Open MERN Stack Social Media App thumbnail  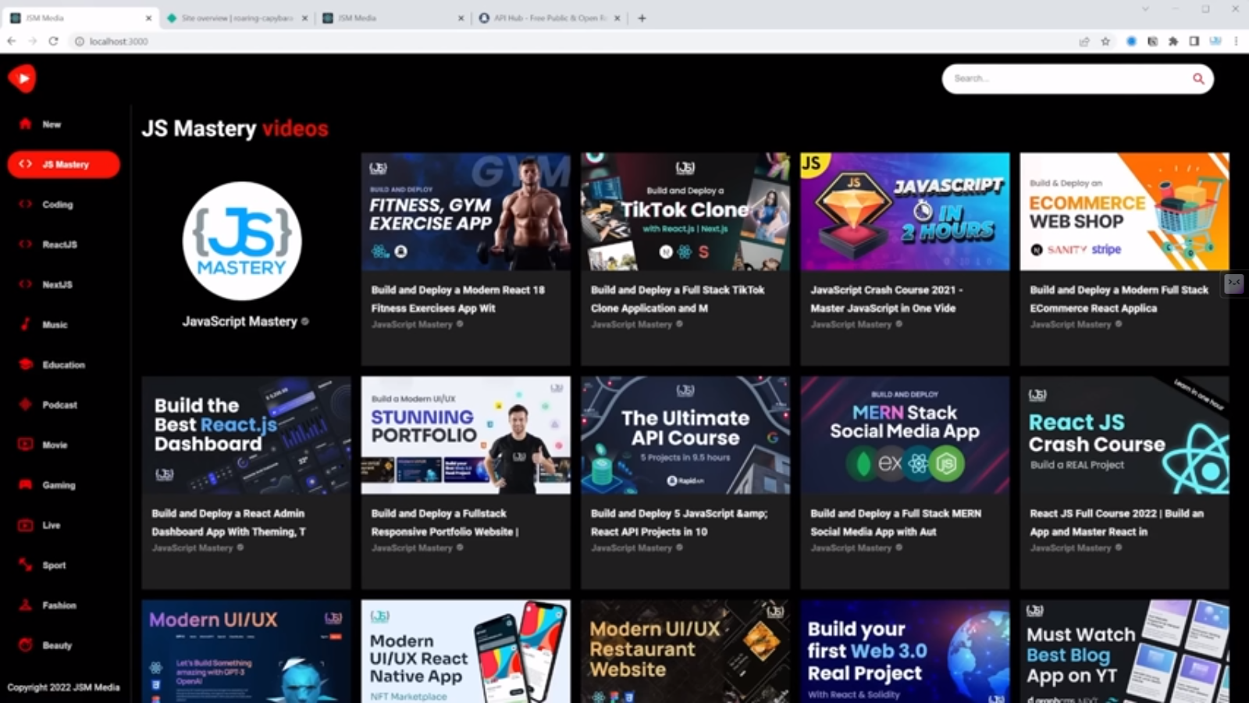click(x=905, y=435)
